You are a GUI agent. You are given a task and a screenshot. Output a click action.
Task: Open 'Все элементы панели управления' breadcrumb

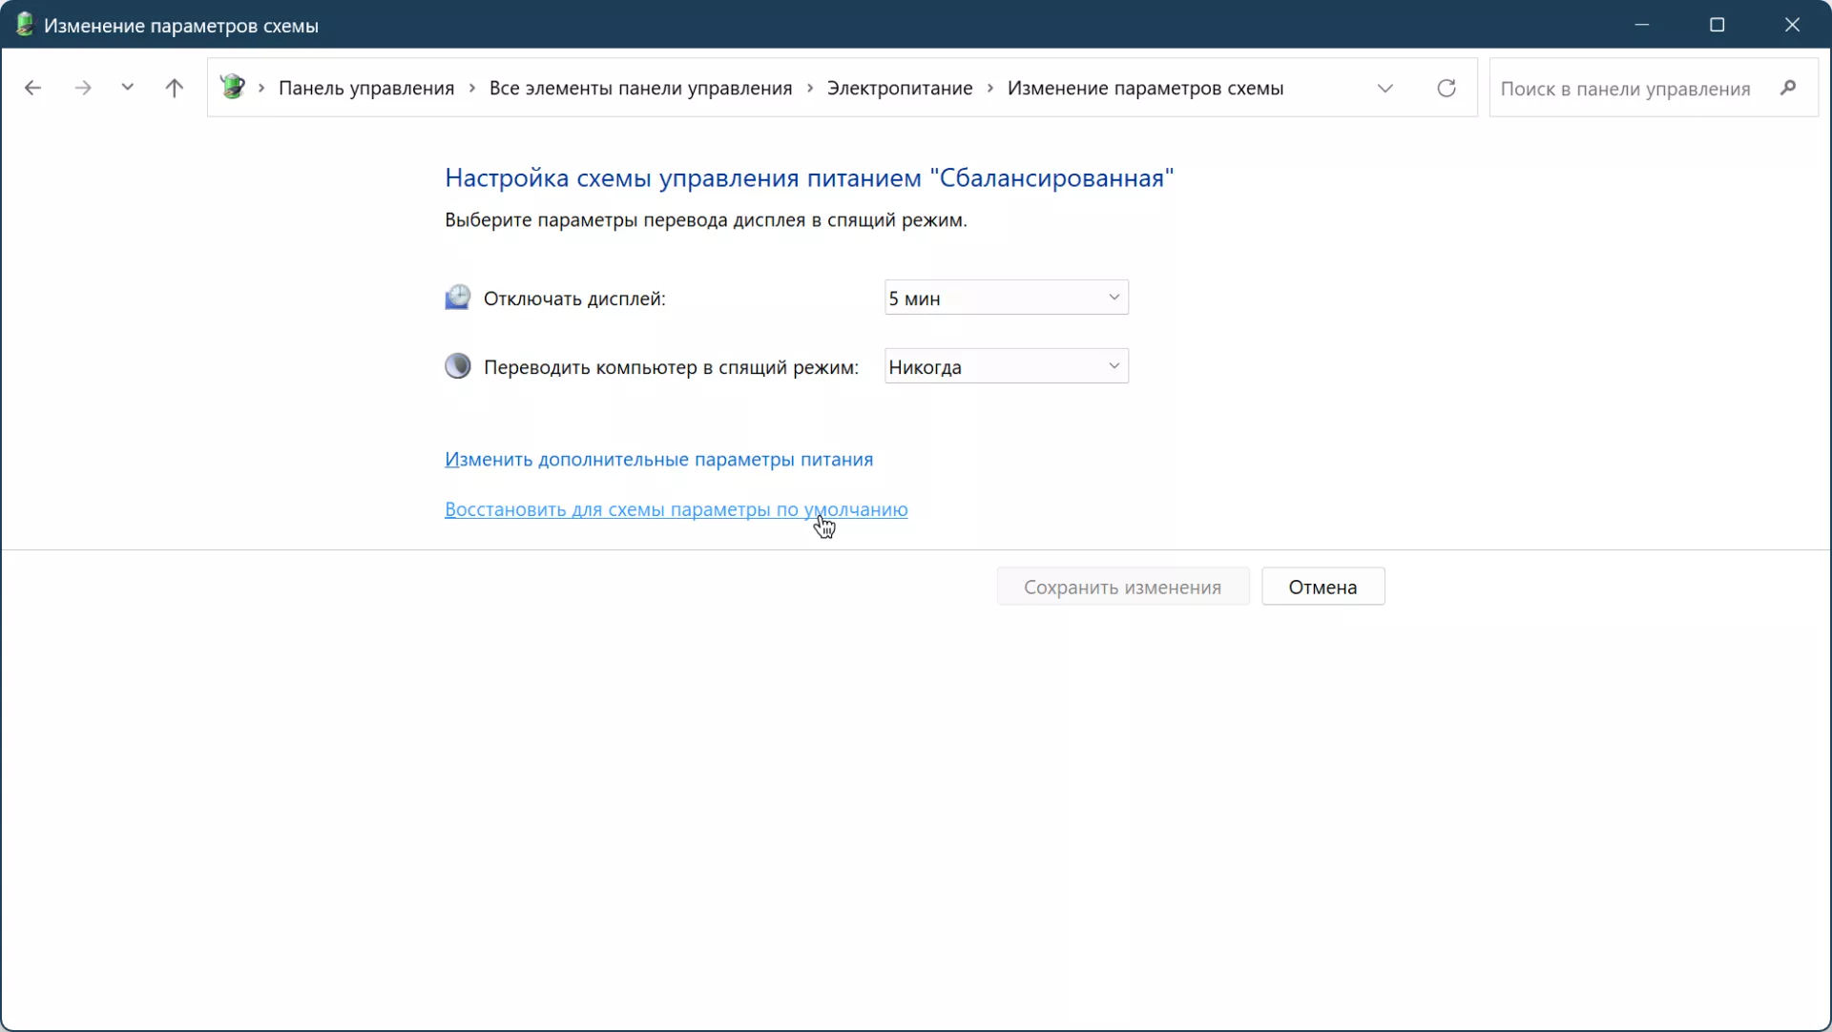click(640, 88)
